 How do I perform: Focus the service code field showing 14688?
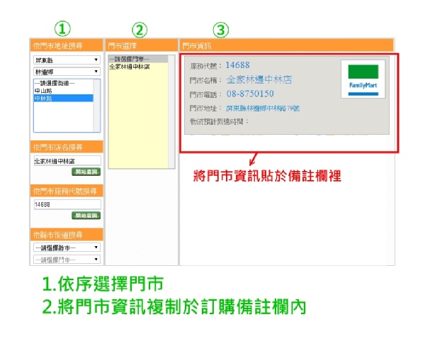[67, 204]
